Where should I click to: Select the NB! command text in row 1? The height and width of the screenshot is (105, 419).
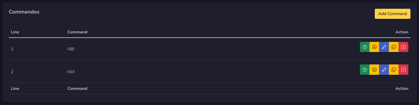[71, 49]
